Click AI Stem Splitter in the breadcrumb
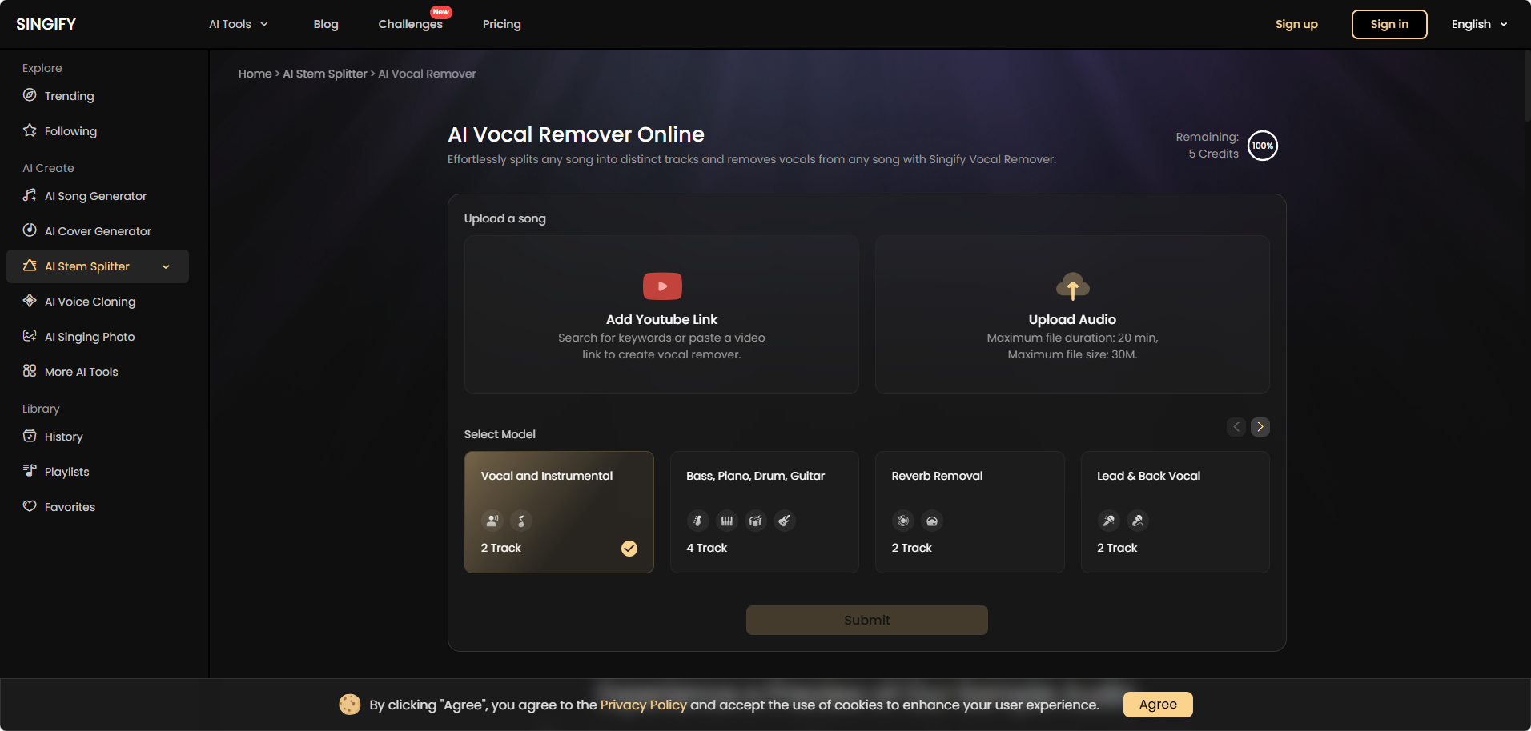 tap(325, 74)
